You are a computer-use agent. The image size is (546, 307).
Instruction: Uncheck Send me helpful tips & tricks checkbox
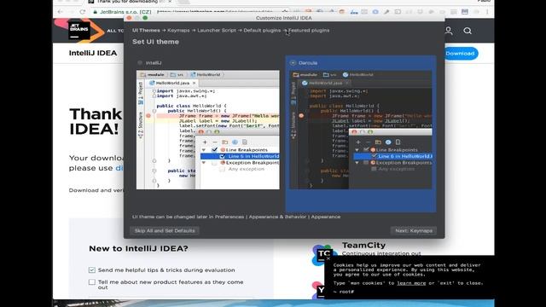click(92, 269)
